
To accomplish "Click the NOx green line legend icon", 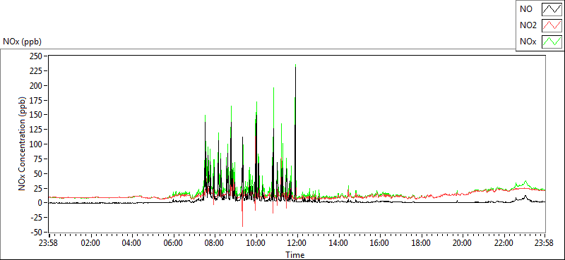I will tap(552, 42).
